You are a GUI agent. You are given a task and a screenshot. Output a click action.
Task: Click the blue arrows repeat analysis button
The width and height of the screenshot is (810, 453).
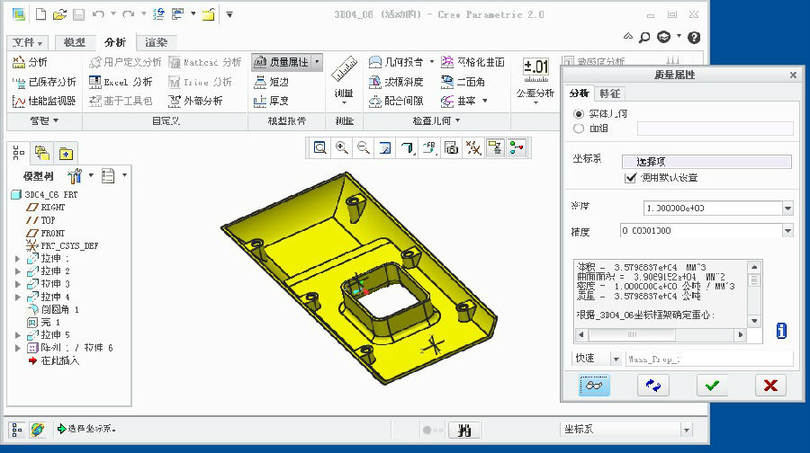652,385
